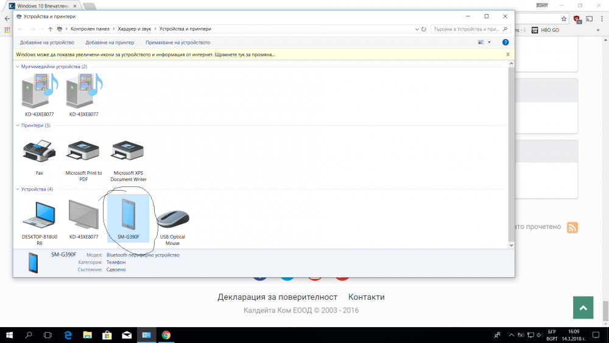
Task: Open HBO GO bookmark
Action: [545, 30]
